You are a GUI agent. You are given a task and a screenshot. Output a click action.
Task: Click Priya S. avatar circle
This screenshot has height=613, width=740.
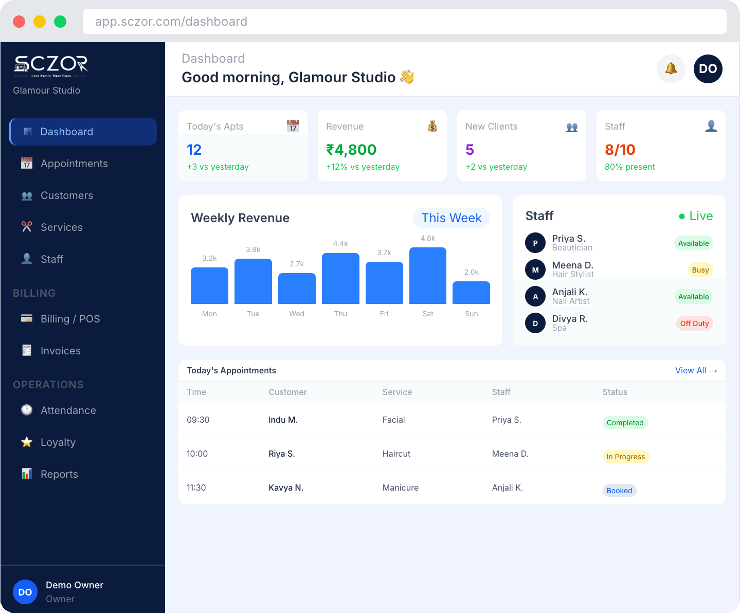535,243
